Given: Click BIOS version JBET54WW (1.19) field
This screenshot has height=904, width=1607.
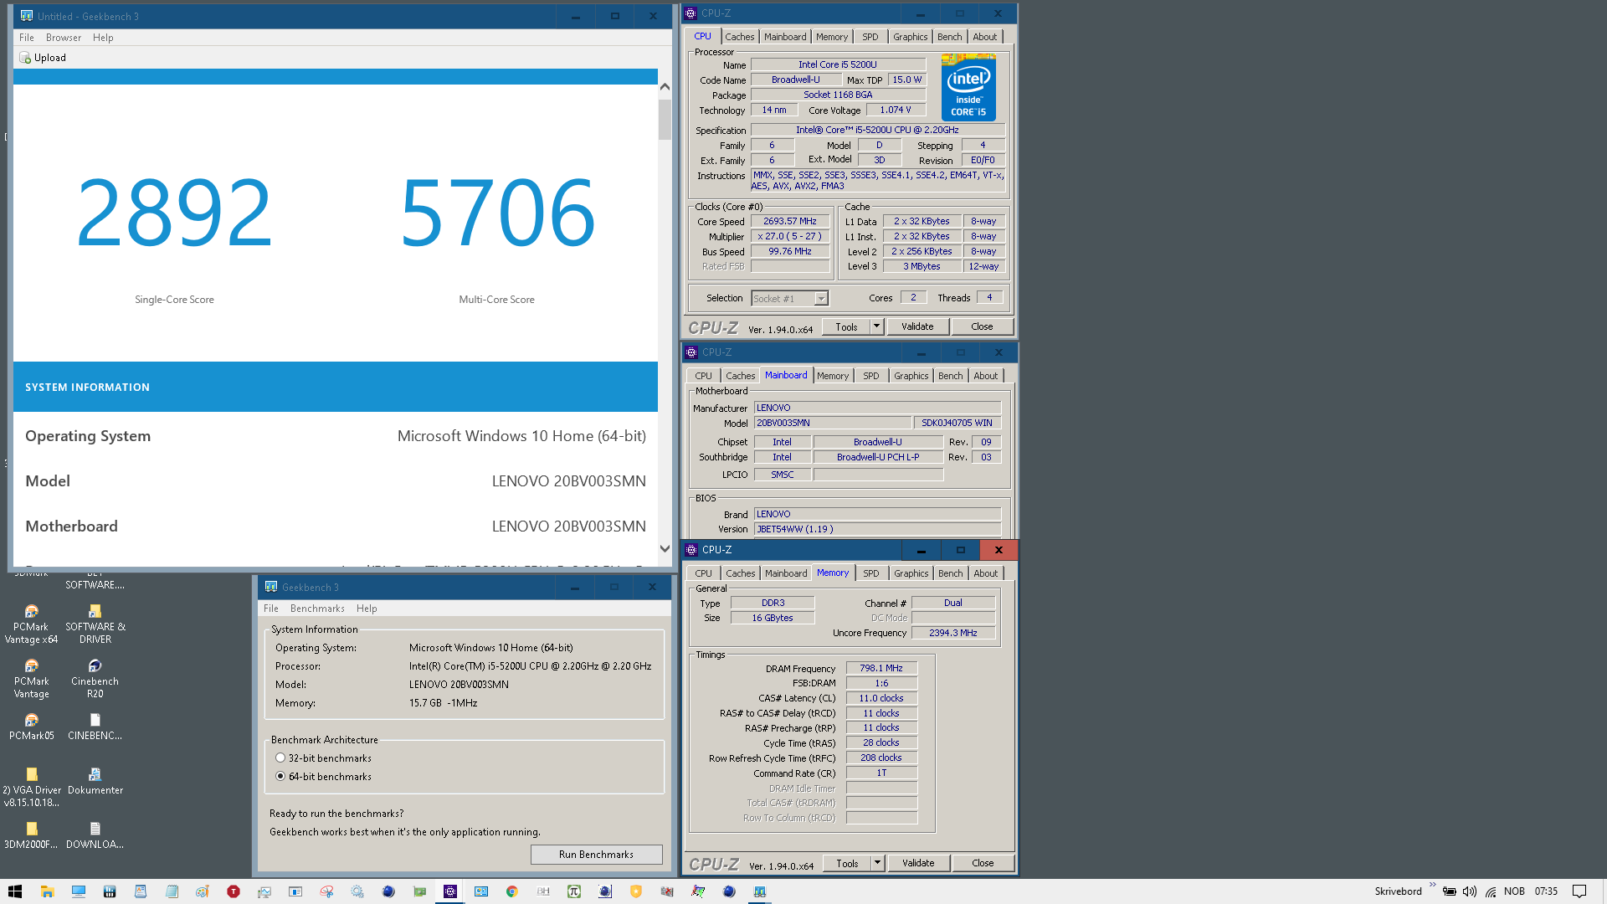Looking at the screenshot, I should (877, 529).
